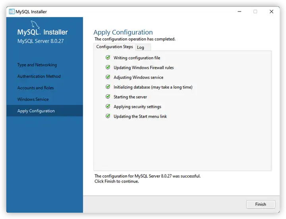Click the 'Apply Configuration' page heading
The height and width of the screenshot is (219, 286).
pyautogui.click(x=123, y=32)
